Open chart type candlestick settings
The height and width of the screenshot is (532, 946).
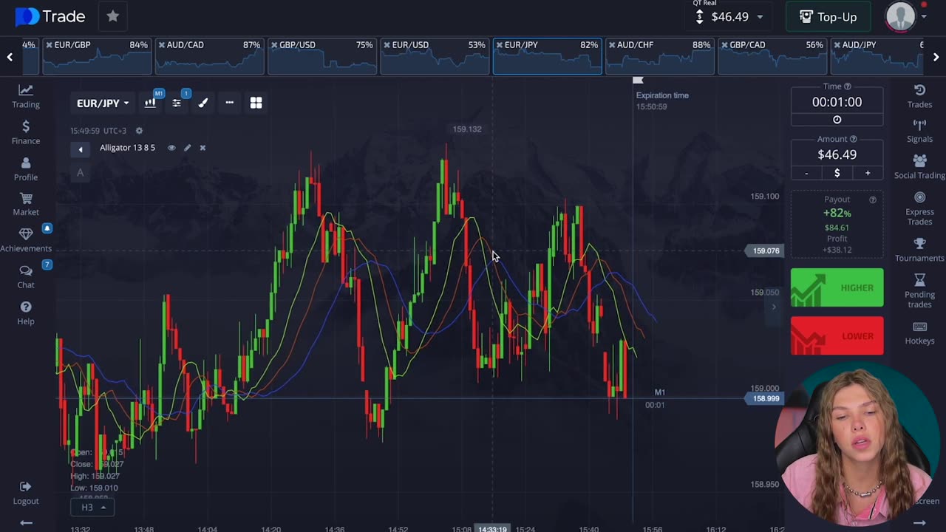pyautogui.click(x=150, y=103)
